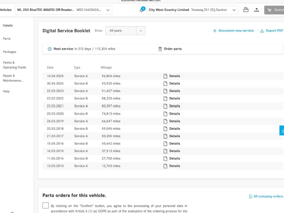Select the 15.04.2016 date cell
The width and height of the screenshot is (284, 213).
pos(55,144)
